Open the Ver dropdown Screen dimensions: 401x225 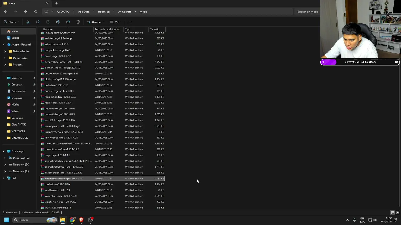click(x=116, y=22)
